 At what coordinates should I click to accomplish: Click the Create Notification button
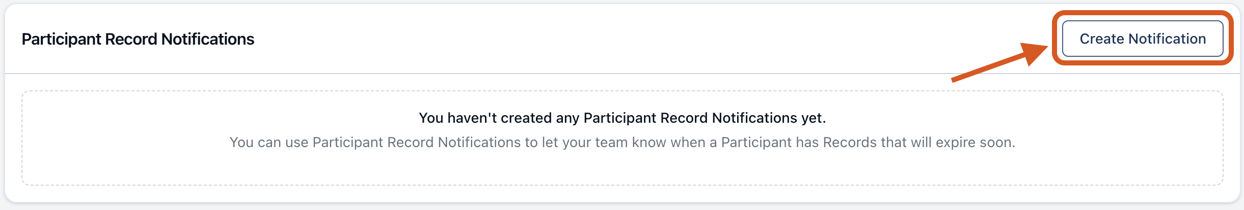click(1142, 39)
